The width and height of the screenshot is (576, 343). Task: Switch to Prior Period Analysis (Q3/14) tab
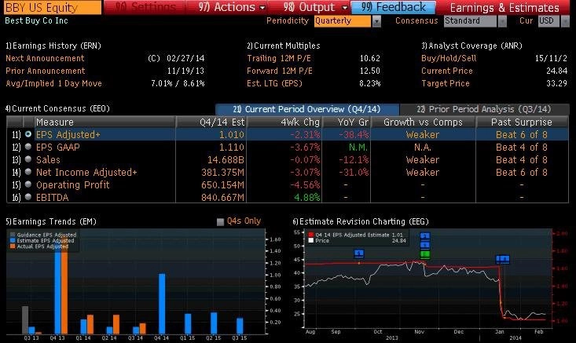point(484,109)
